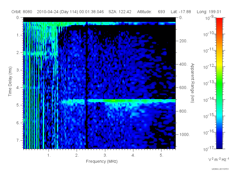Click the '1000.' Apparent Range tick label
Image resolution: width=234 pixels, height=175 pixels.
[185, 134]
